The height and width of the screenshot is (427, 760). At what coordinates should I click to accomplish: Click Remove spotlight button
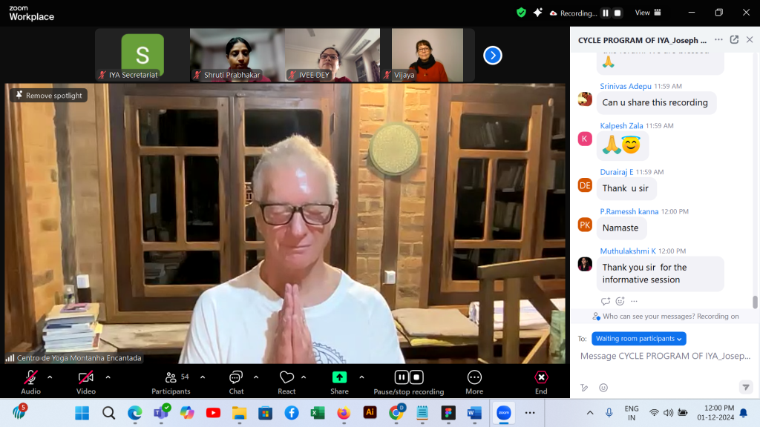coord(49,96)
